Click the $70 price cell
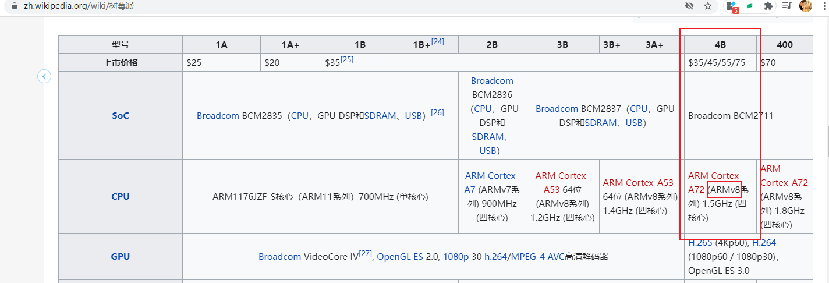The height and width of the screenshot is (283, 829). 785,62
